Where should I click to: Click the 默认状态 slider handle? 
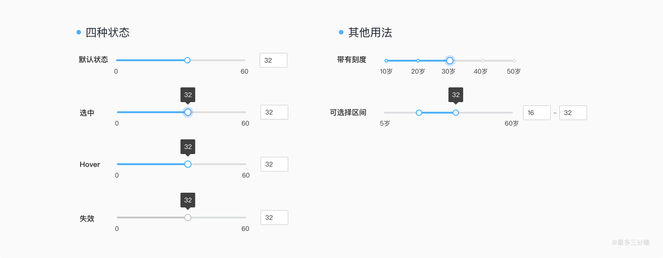click(x=187, y=60)
